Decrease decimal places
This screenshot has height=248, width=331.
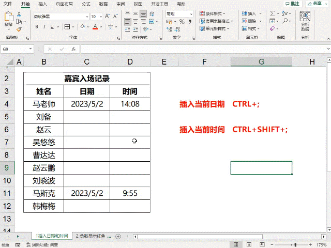pyautogui.click(x=177, y=29)
